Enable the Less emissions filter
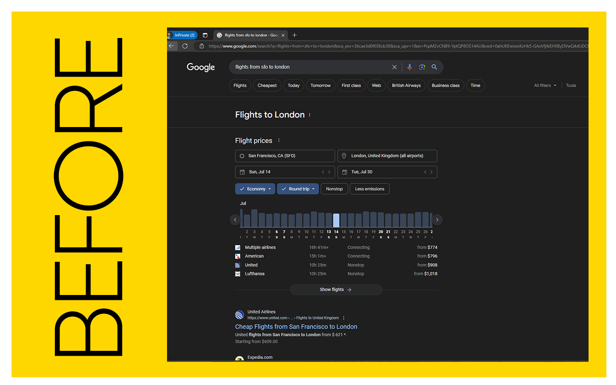The height and width of the screenshot is (385, 616). click(369, 189)
